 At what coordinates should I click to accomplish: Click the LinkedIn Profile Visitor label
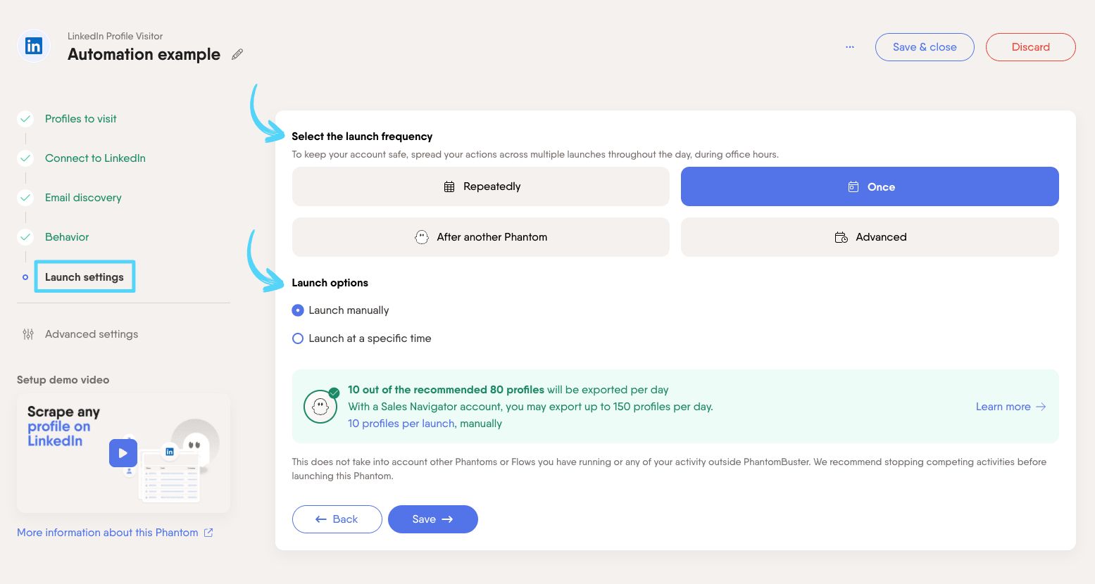115,36
